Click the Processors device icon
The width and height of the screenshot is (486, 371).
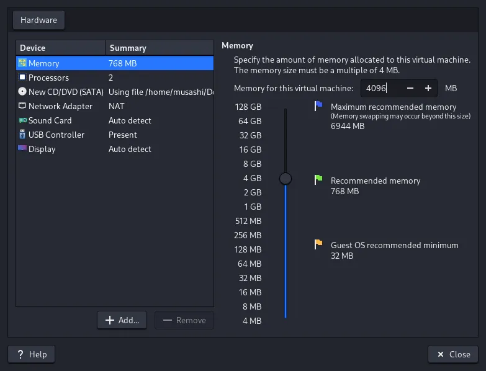pyautogui.click(x=22, y=78)
